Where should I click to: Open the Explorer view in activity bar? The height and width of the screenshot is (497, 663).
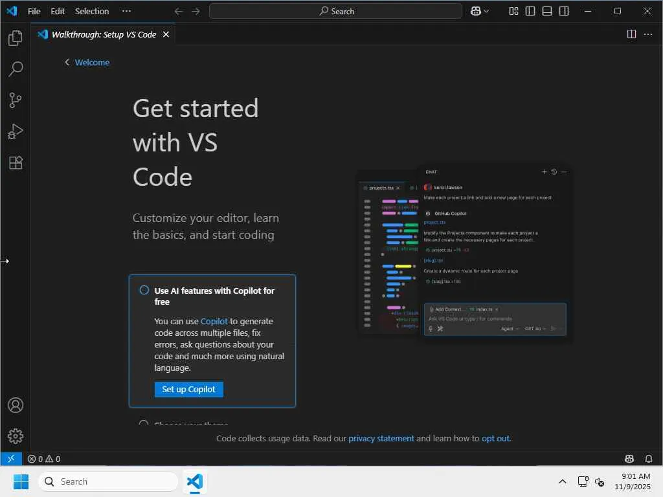coord(16,38)
